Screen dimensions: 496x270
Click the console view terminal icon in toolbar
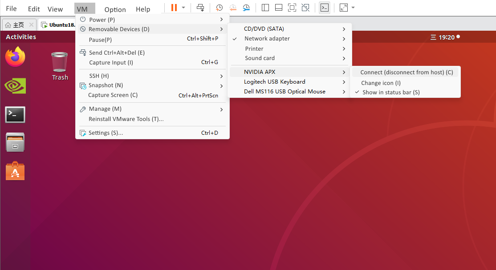point(325,8)
